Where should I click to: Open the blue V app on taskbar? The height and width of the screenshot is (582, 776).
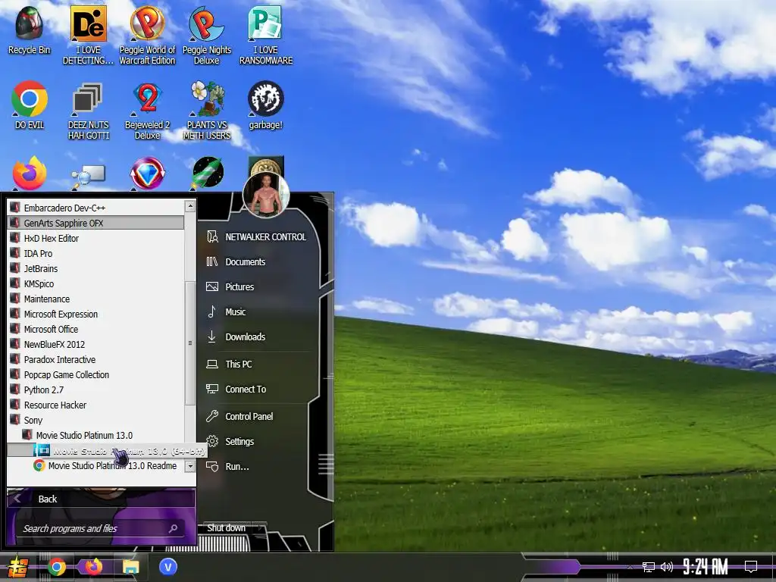168,567
